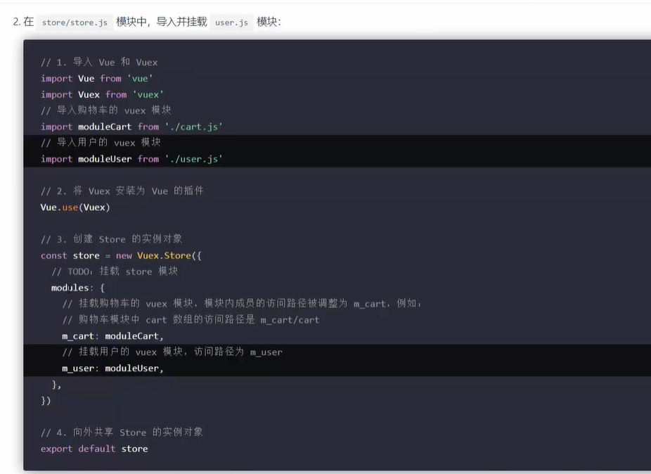The width and height of the screenshot is (651, 474).
Task: Click the line import Vue from 'vue'
Action: (x=97, y=79)
